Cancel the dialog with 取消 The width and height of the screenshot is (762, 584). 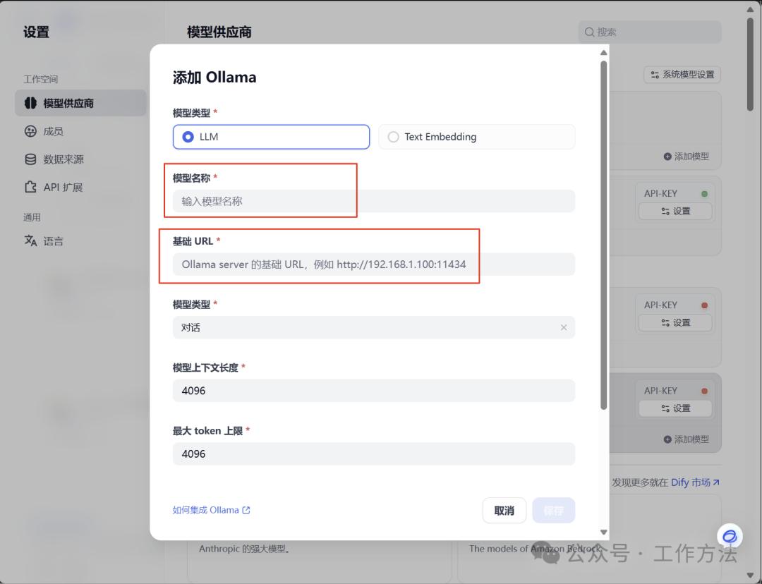504,511
